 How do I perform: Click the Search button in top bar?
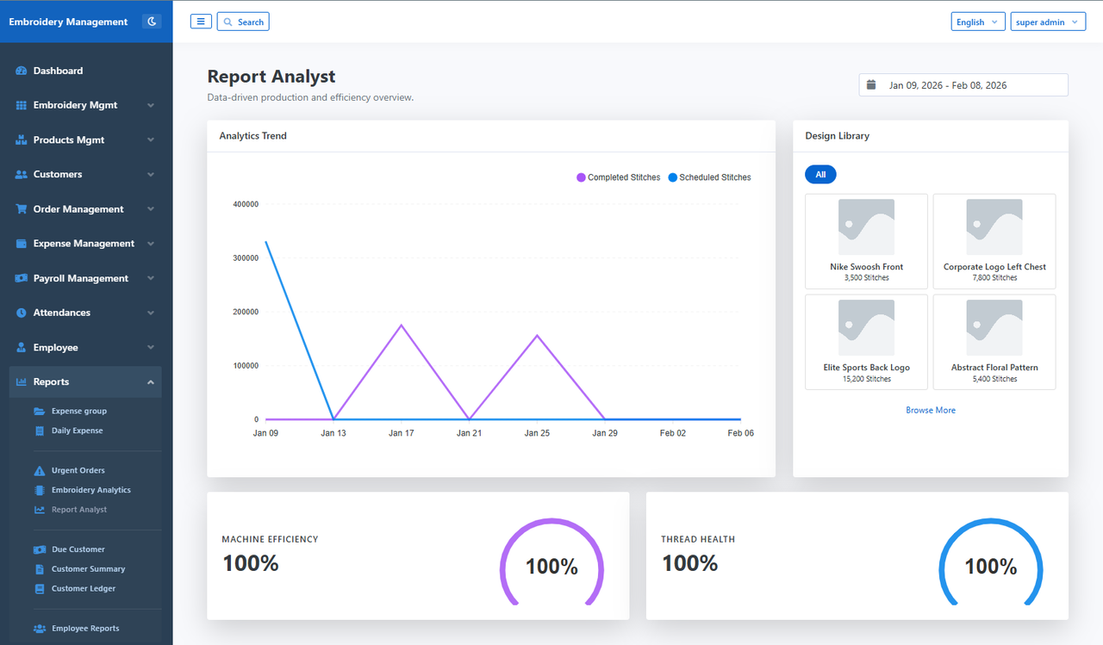click(x=243, y=22)
